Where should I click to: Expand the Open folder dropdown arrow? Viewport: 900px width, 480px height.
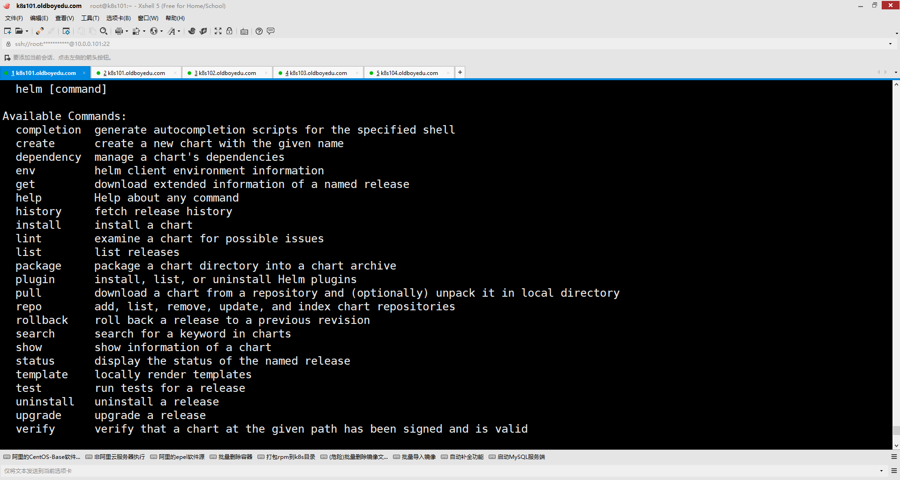(27, 31)
